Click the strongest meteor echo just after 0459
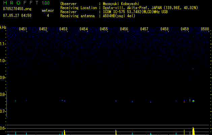The image size is (212, 135). [193, 101]
